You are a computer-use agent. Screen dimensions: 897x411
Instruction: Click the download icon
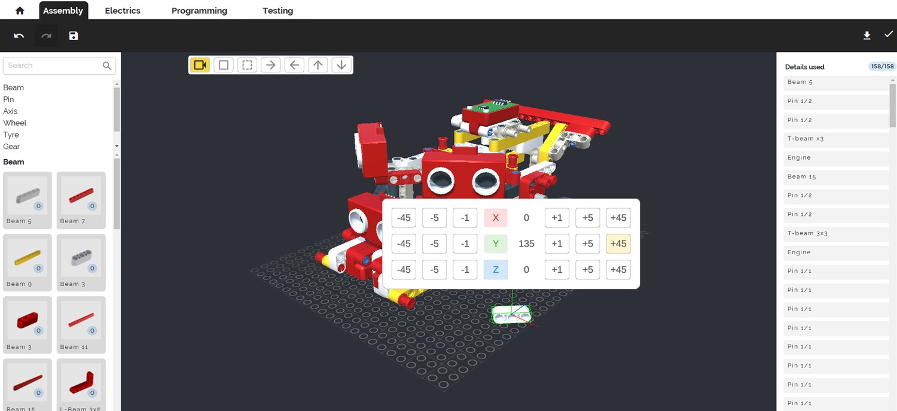click(867, 36)
